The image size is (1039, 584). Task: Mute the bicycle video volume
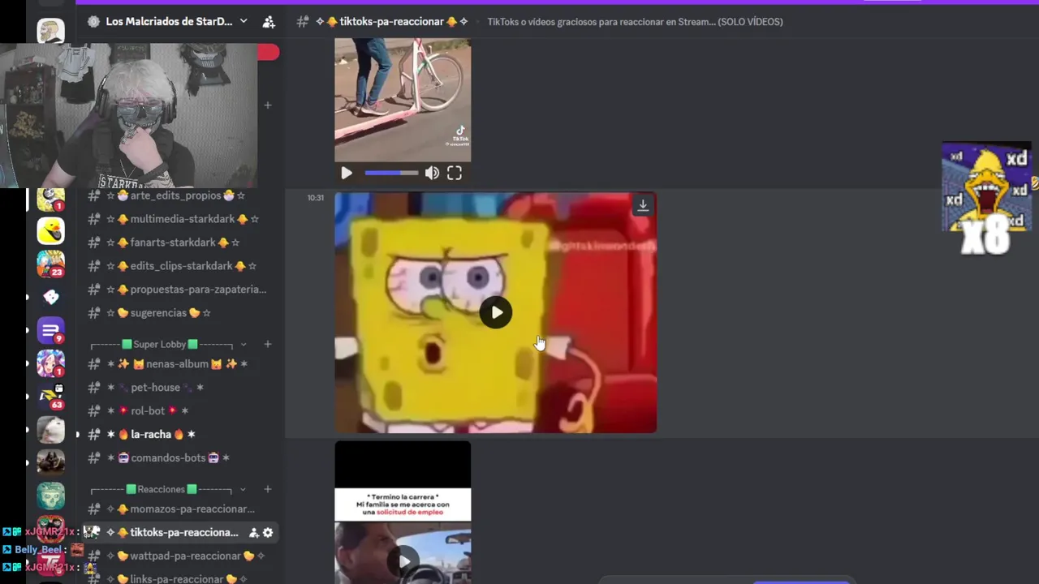432,173
